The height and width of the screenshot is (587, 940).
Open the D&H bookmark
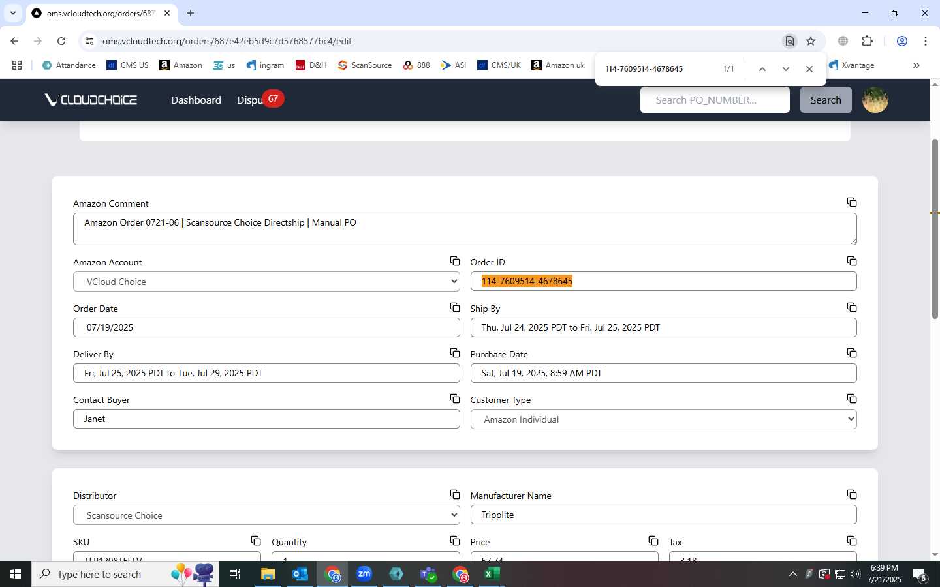point(311,65)
